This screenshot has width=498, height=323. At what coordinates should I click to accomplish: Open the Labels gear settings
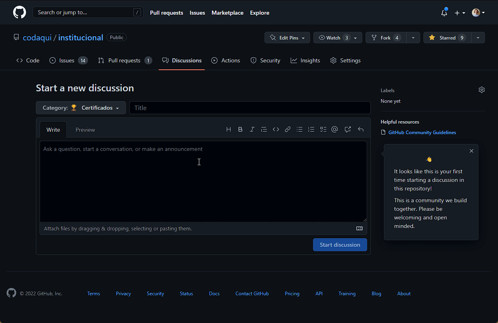[482, 90]
